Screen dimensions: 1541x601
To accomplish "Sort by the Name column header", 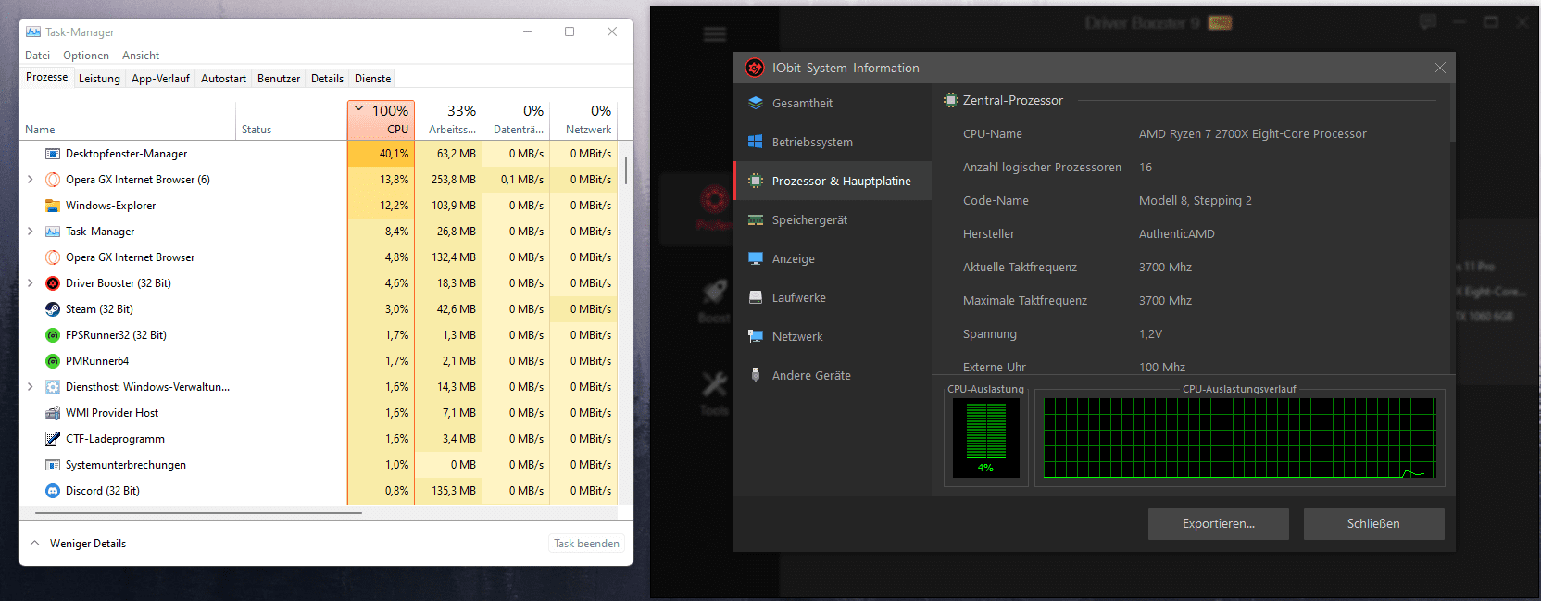I will [127, 120].
